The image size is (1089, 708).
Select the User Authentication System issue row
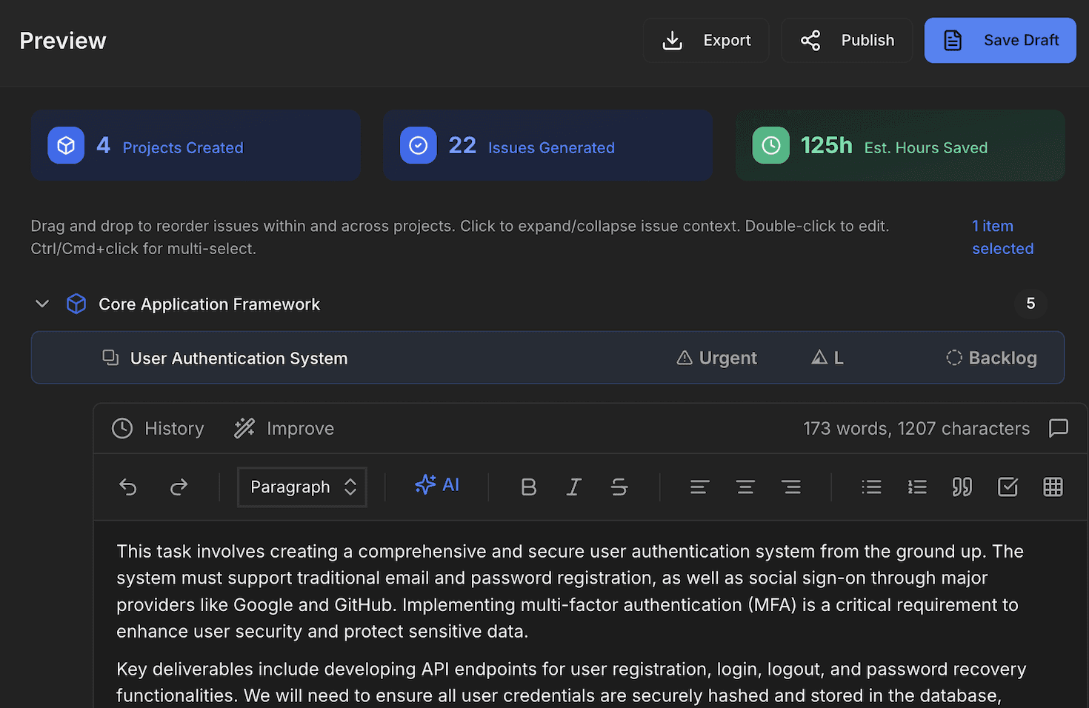pyautogui.click(x=239, y=358)
